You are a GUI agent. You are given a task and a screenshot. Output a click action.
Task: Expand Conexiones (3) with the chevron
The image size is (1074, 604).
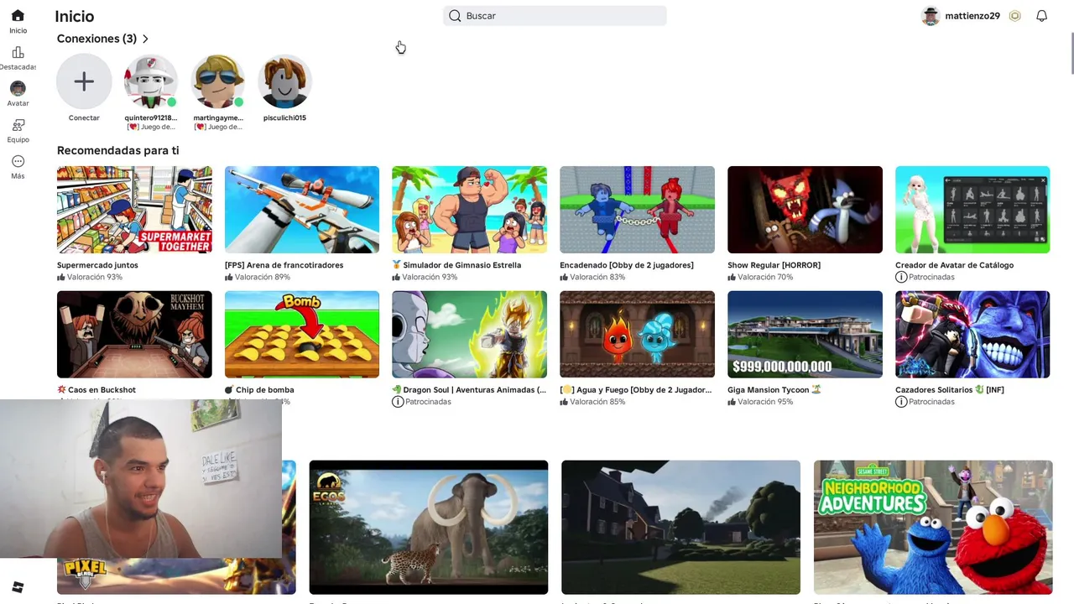pyautogui.click(x=145, y=39)
